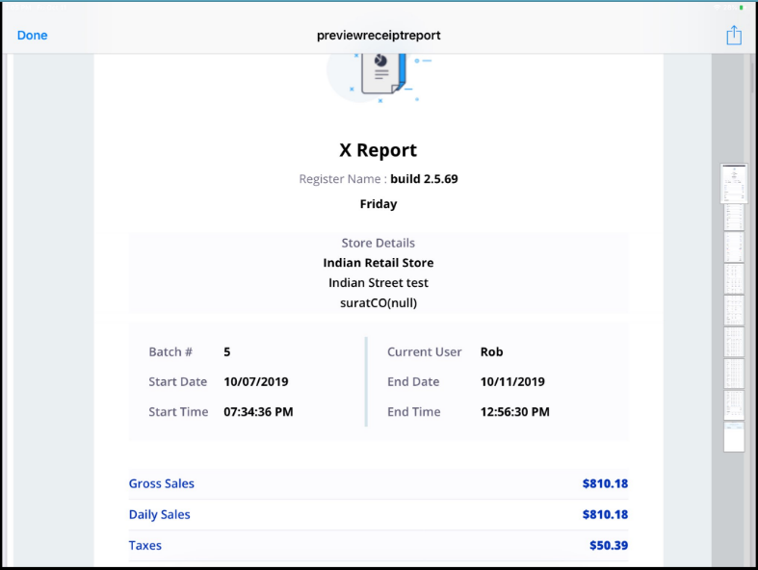Click the X Report heading
758x570 pixels.
click(x=379, y=150)
